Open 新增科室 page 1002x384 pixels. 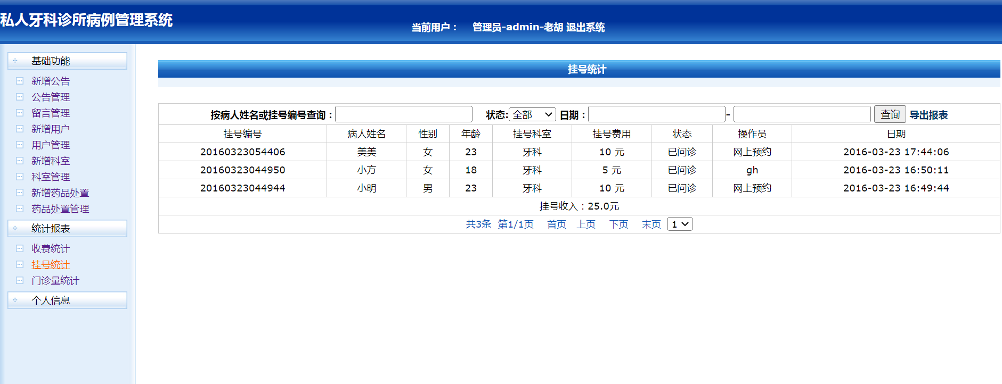click(51, 161)
